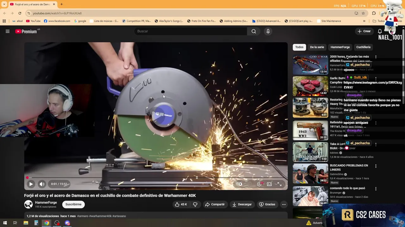Focus the Buscar search field
The image size is (405, 227).
click(x=191, y=31)
